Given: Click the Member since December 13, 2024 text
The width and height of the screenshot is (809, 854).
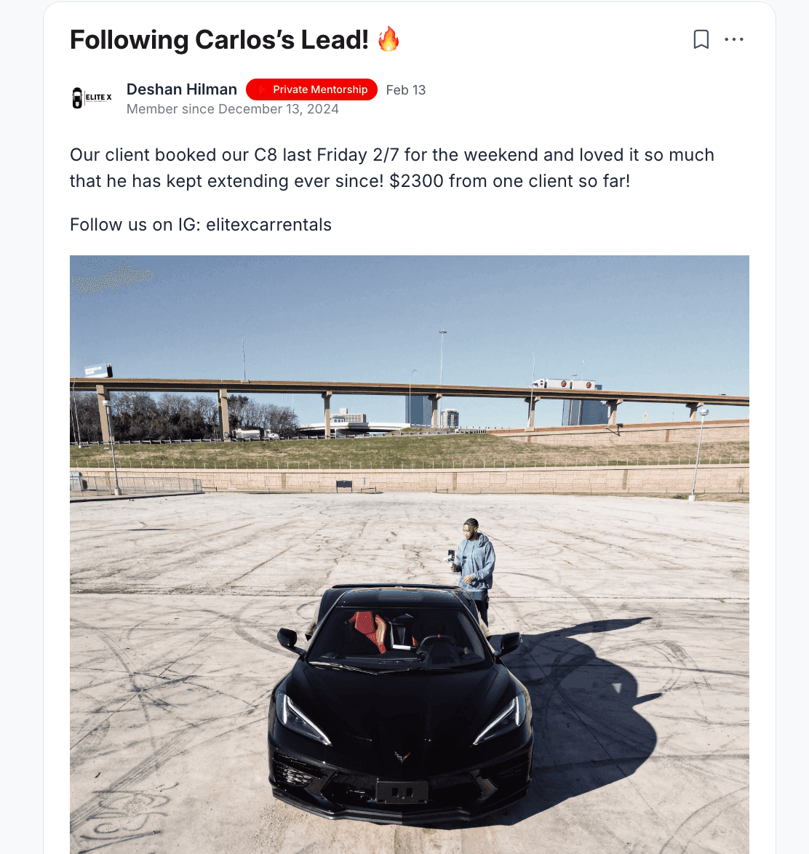Looking at the screenshot, I should tap(233, 109).
